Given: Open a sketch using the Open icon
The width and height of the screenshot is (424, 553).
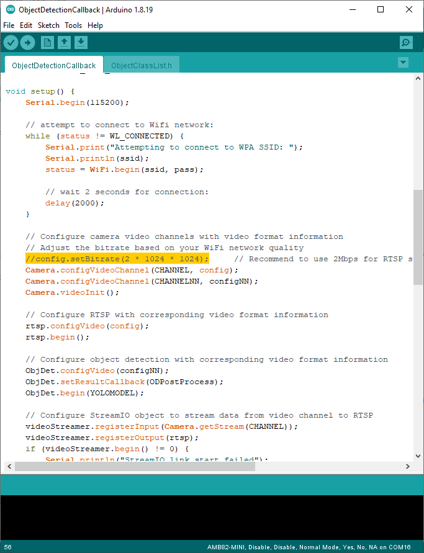Looking at the screenshot, I should [x=64, y=42].
